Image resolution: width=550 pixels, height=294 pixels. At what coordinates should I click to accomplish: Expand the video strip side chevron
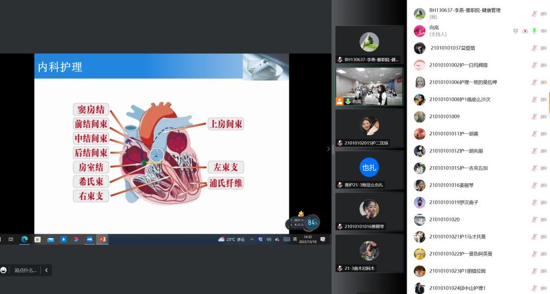click(329, 149)
